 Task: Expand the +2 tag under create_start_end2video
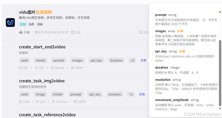(x=132, y=60)
